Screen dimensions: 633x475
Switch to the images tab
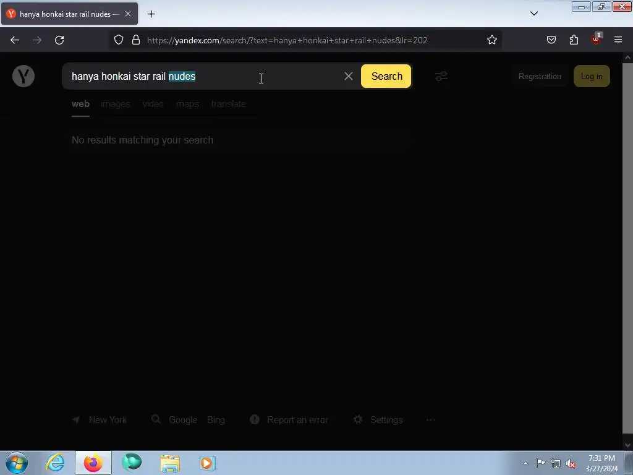click(116, 104)
